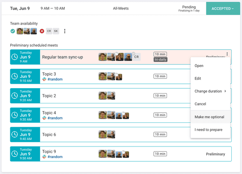This screenshot has width=242, height=174.
Task: Open the #random link under Topic 4
Action: click(x=55, y=118)
